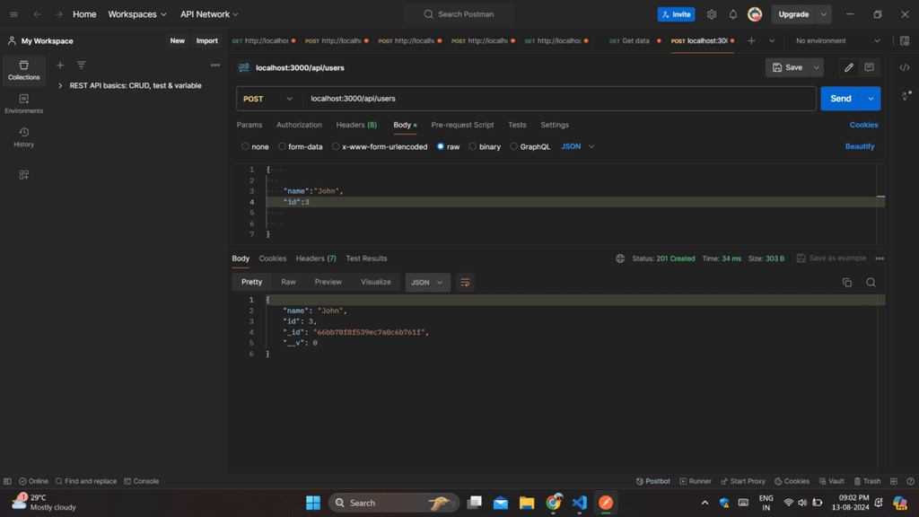Copy the response body with copy icon

click(846, 283)
